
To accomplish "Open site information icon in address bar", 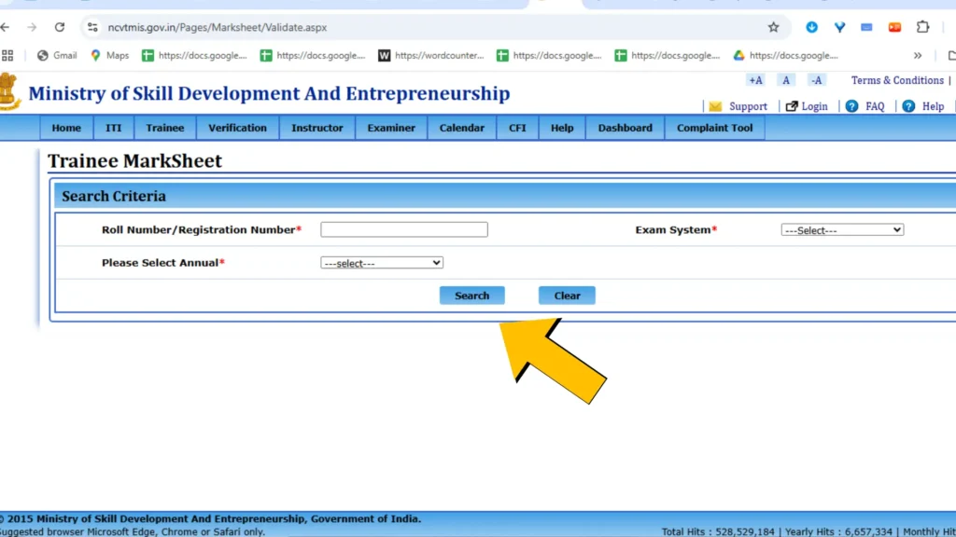I will (x=92, y=27).
